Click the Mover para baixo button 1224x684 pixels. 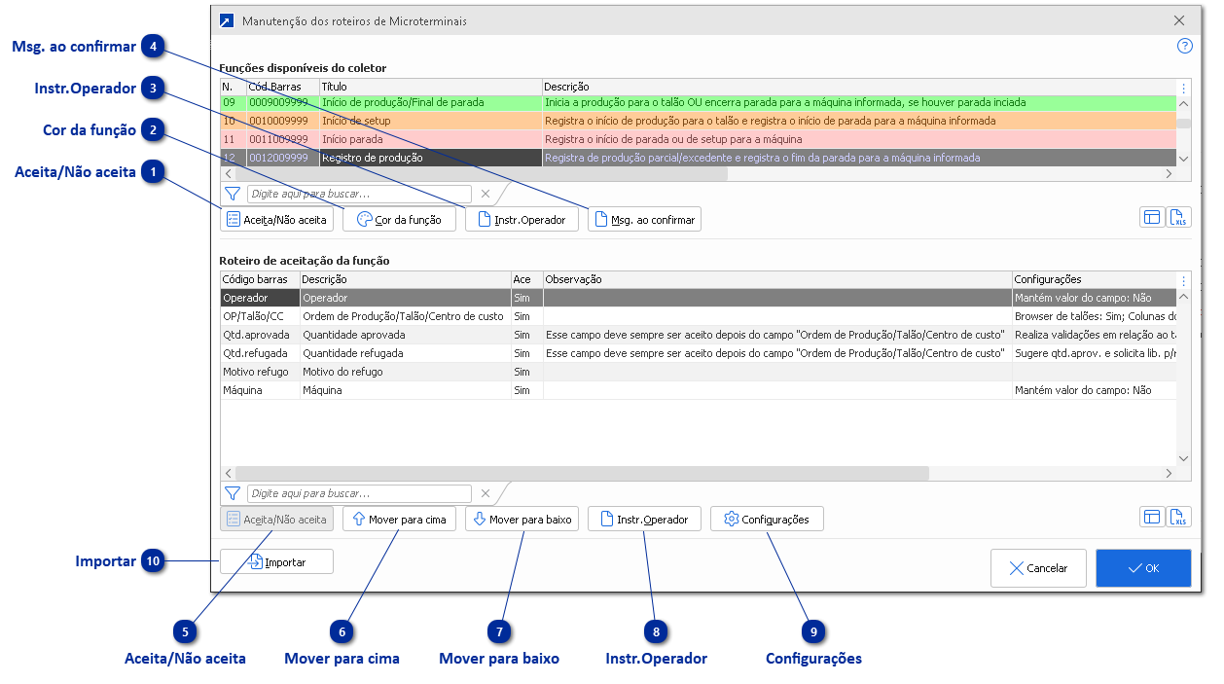click(x=522, y=519)
